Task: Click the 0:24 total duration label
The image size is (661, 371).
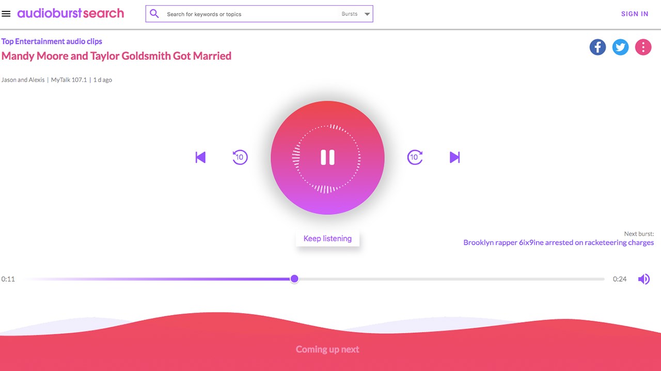Action: click(620, 279)
